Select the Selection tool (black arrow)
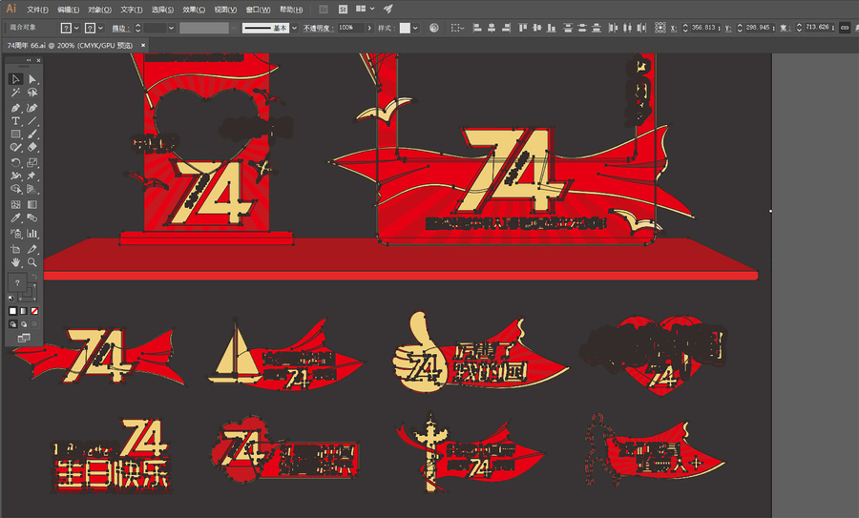Viewport: 859px width, 518px height. pos(16,79)
